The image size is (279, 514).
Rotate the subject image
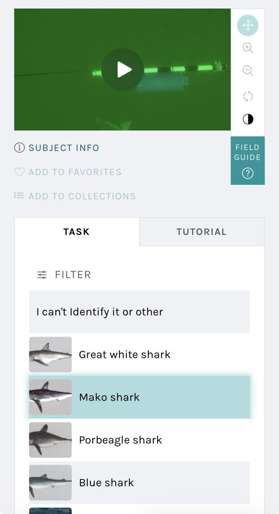coord(248,96)
